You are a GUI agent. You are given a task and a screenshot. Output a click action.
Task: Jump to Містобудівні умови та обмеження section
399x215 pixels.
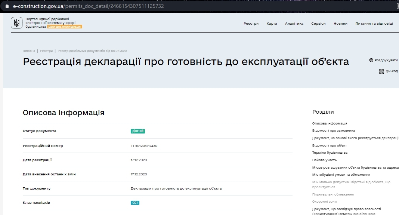(x=341, y=175)
